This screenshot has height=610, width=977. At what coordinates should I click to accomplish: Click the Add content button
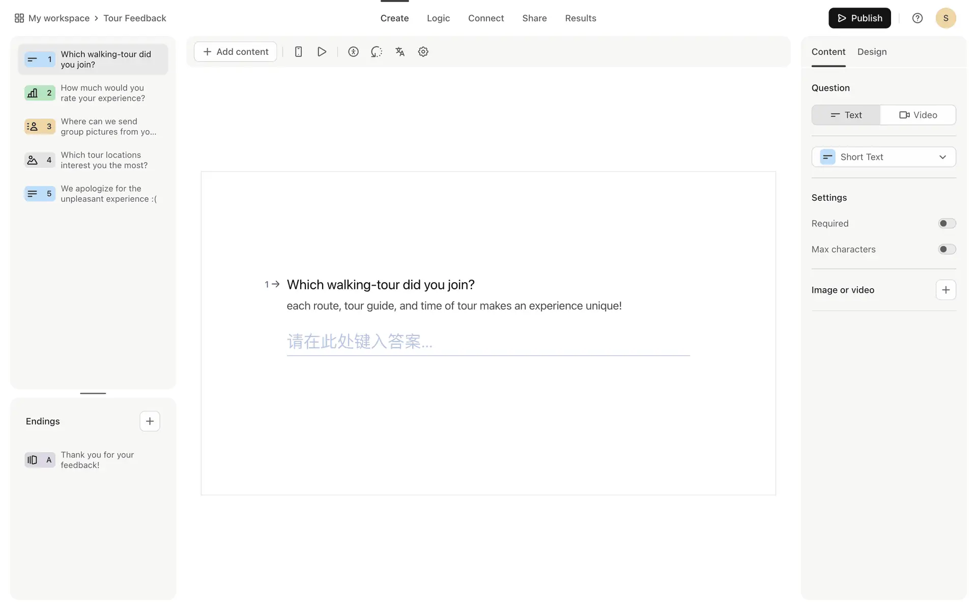(x=236, y=52)
